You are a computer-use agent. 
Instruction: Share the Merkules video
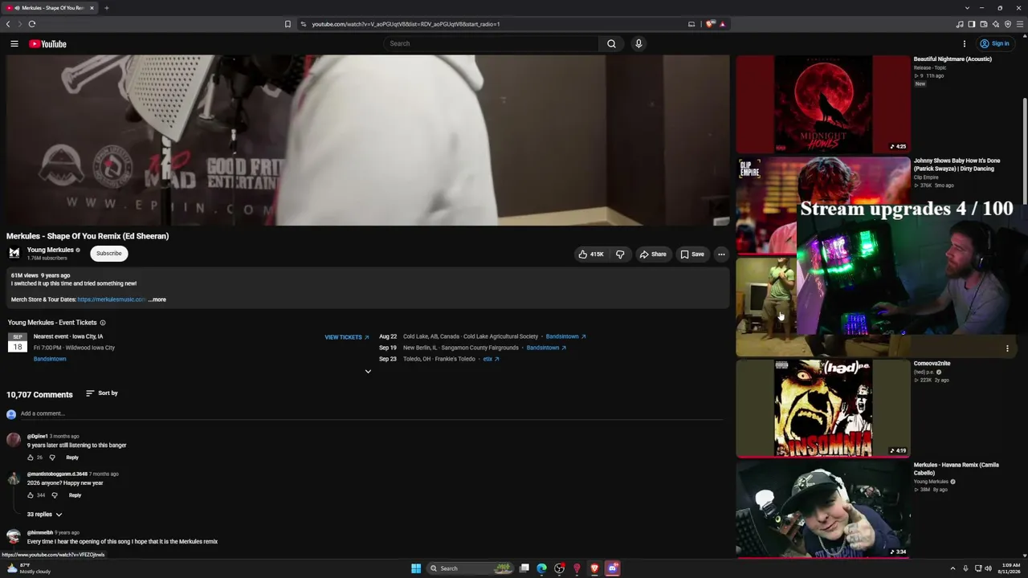653,254
